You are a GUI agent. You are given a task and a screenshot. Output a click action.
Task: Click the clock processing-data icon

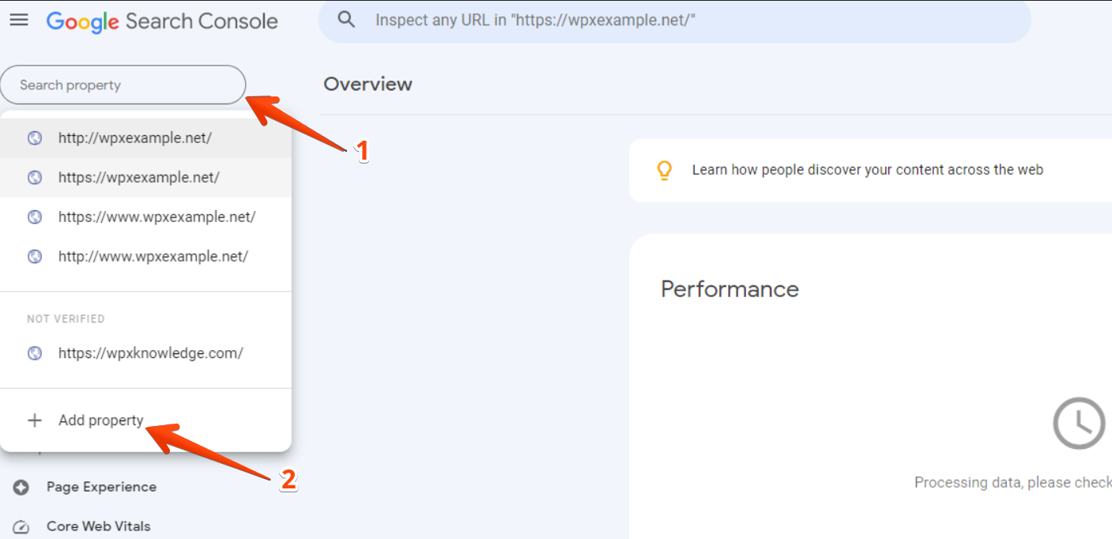pyautogui.click(x=1079, y=424)
